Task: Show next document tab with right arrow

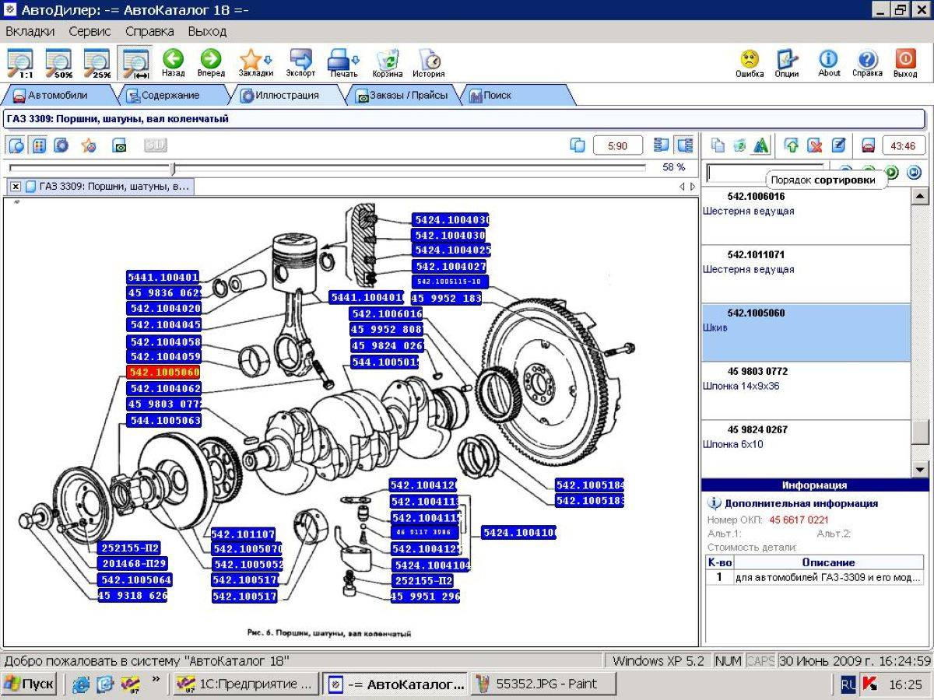Action: tap(693, 187)
